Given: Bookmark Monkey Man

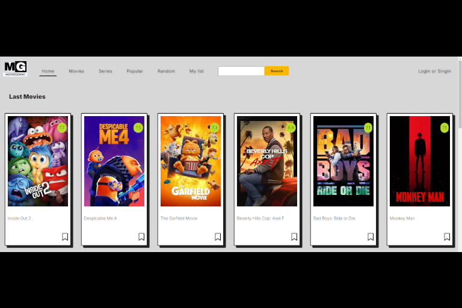Looking at the screenshot, I should point(447,236).
